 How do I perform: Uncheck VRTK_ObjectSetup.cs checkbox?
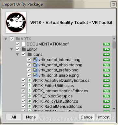point(23,96)
